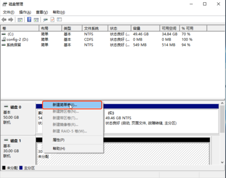
Task: Click the C: partition block on 磁盘 0
Action: [161, 121]
